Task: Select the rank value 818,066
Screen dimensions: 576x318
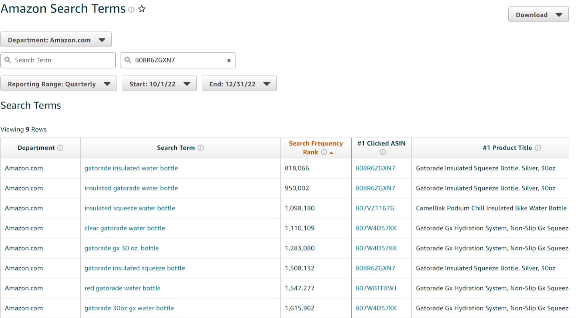Action: 297,168
